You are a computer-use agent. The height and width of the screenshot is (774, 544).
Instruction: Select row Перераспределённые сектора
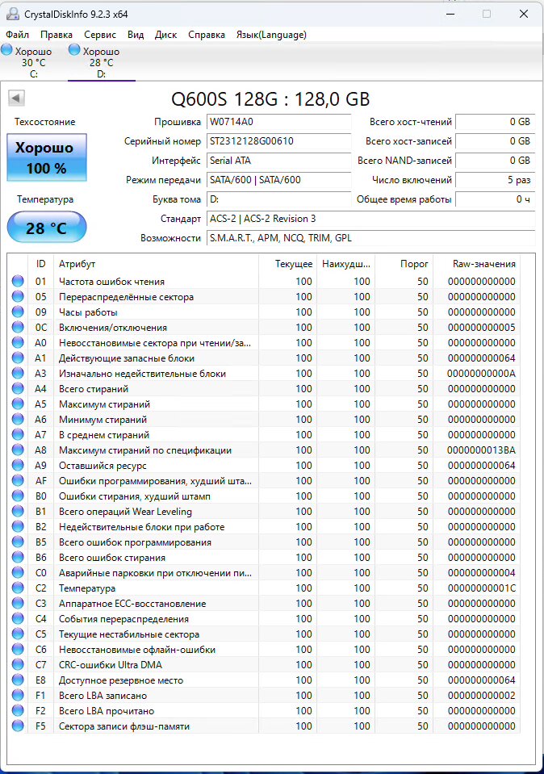point(264,297)
